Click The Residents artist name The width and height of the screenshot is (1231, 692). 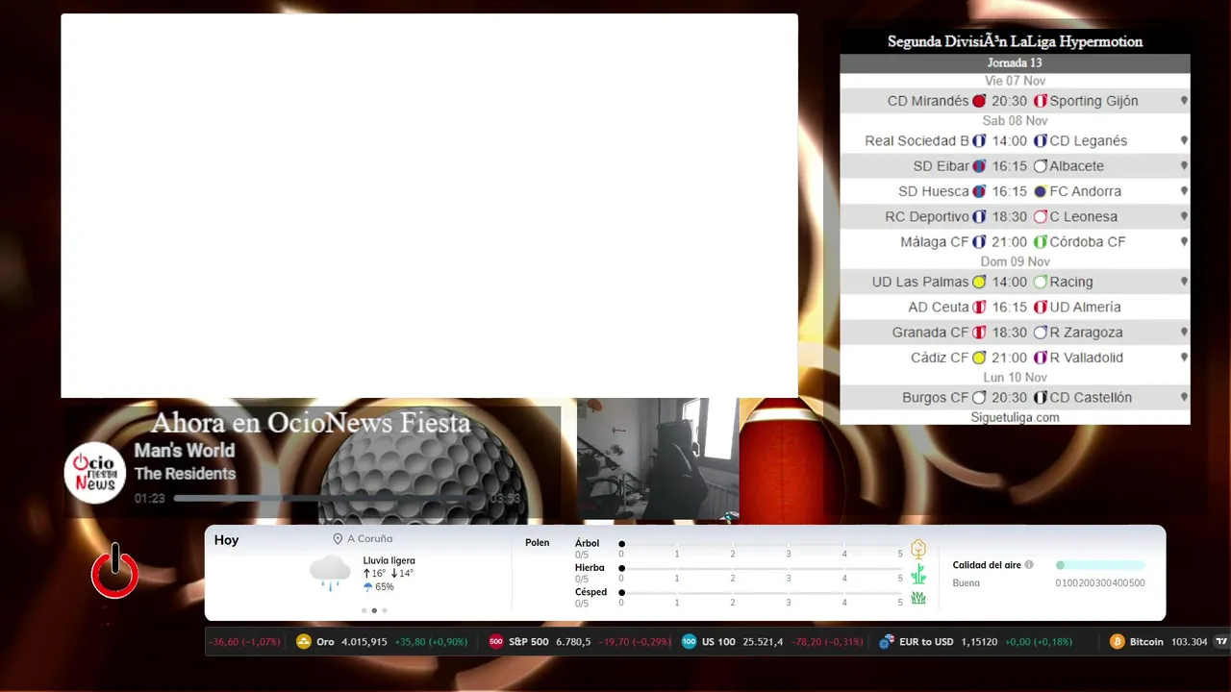185,473
